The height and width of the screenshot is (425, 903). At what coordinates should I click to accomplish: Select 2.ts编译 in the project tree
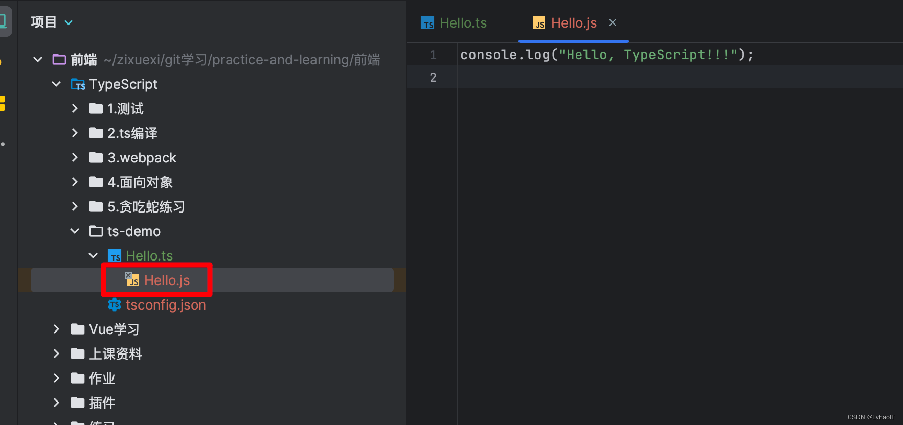coord(132,133)
